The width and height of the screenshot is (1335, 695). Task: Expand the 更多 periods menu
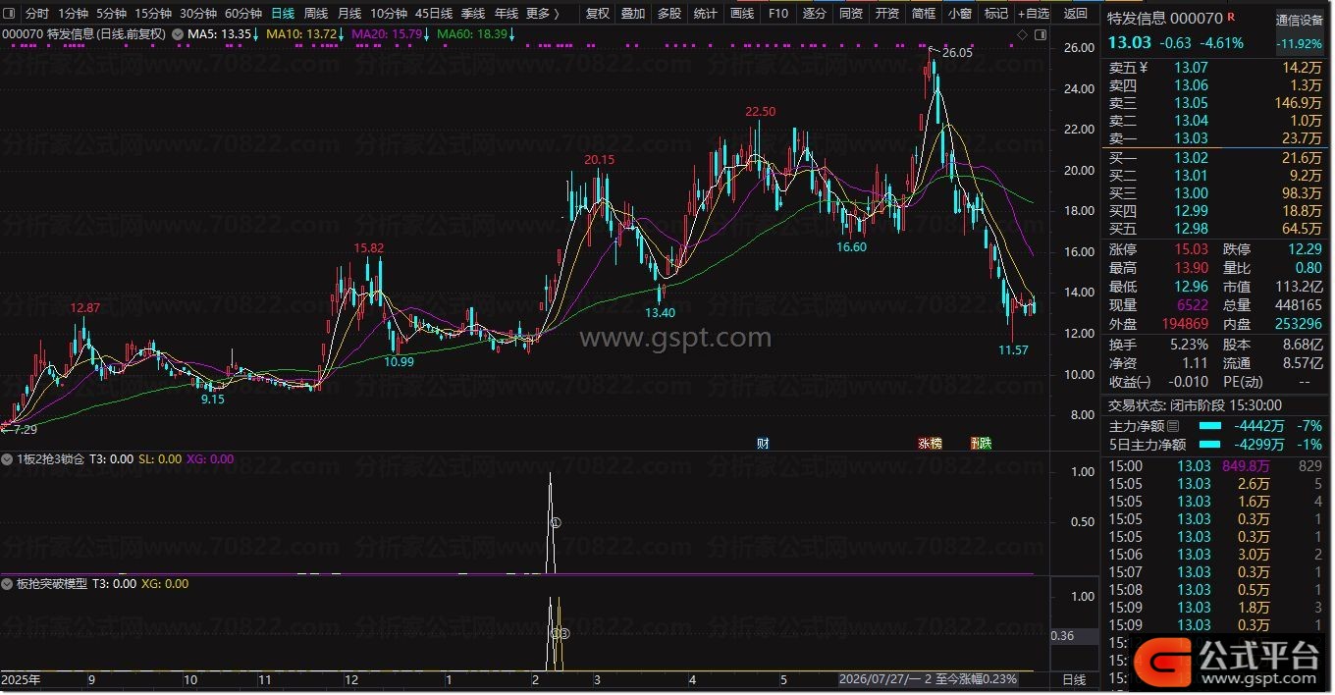tap(543, 14)
